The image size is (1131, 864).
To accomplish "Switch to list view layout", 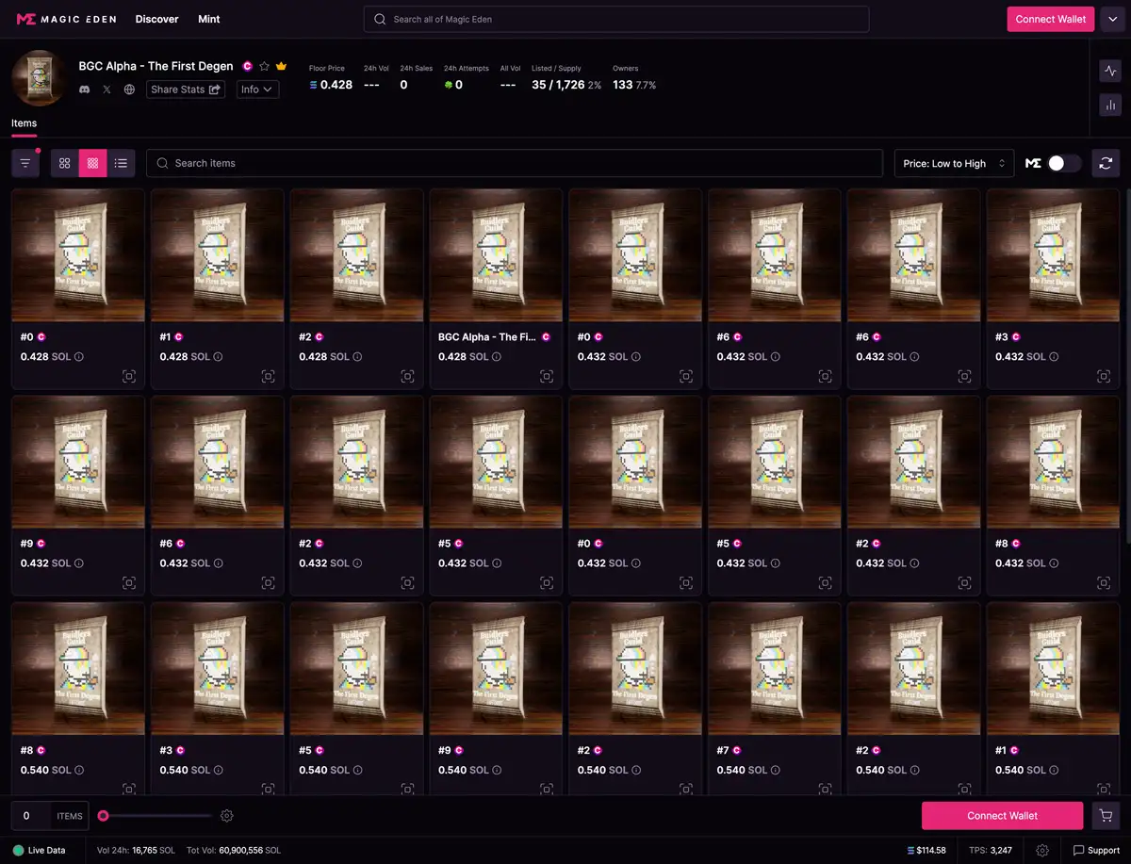I will pos(121,163).
